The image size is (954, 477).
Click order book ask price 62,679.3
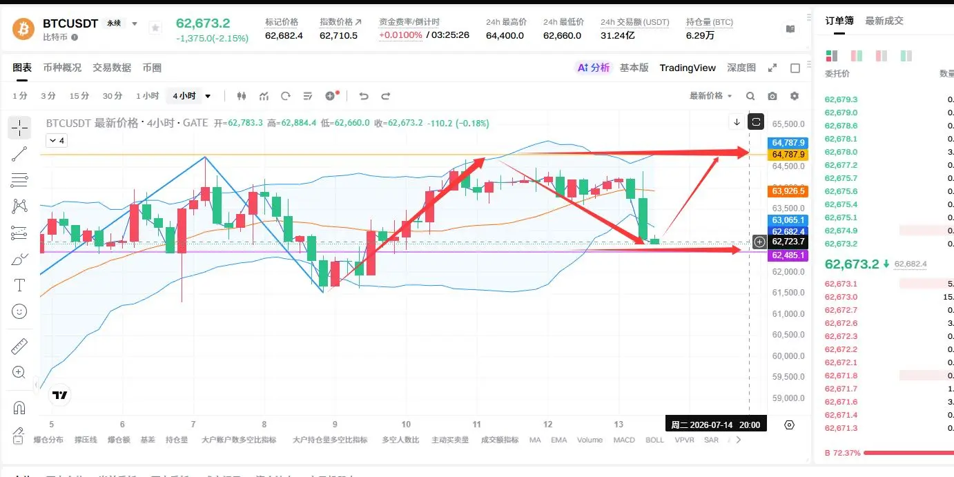click(x=841, y=99)
